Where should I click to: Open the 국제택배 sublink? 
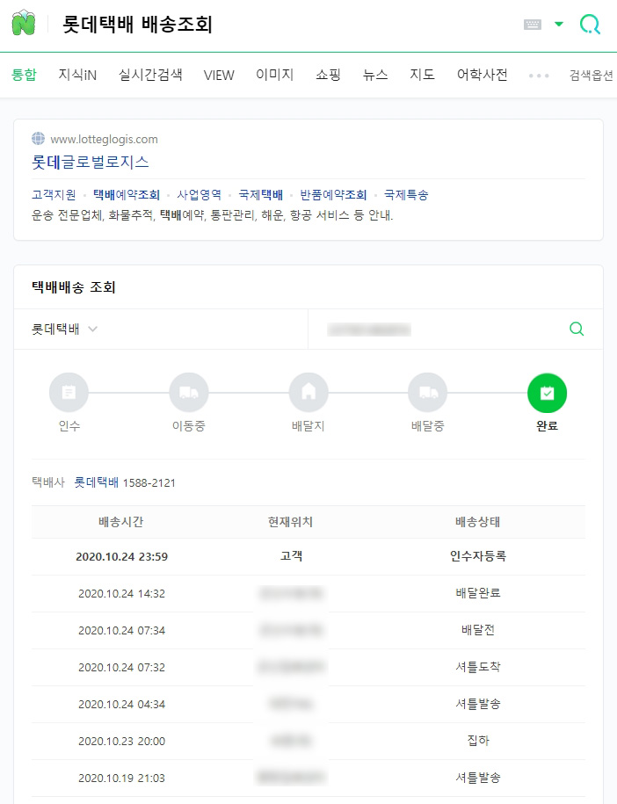[x=260, y=195]
